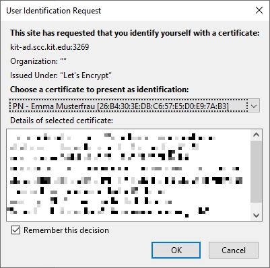Click the "Remember this decision" label text

66,230
